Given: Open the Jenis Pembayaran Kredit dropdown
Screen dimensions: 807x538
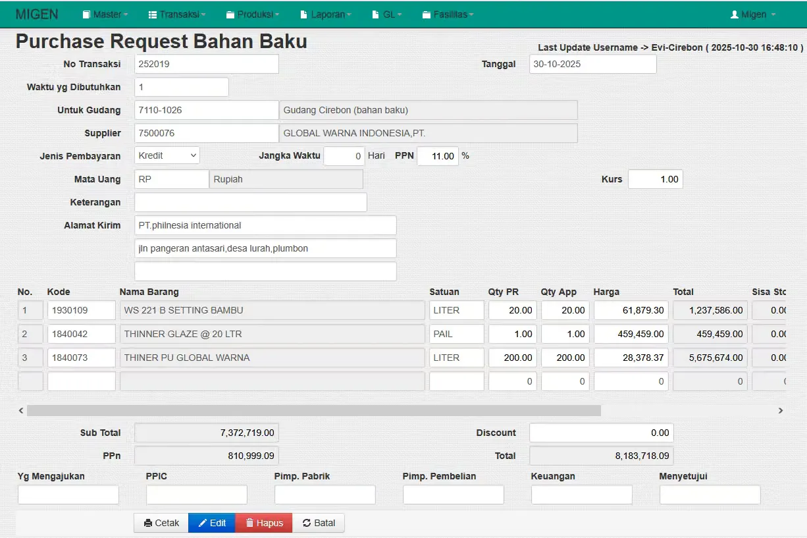Looking at the screenshot, I should [167, 155].
